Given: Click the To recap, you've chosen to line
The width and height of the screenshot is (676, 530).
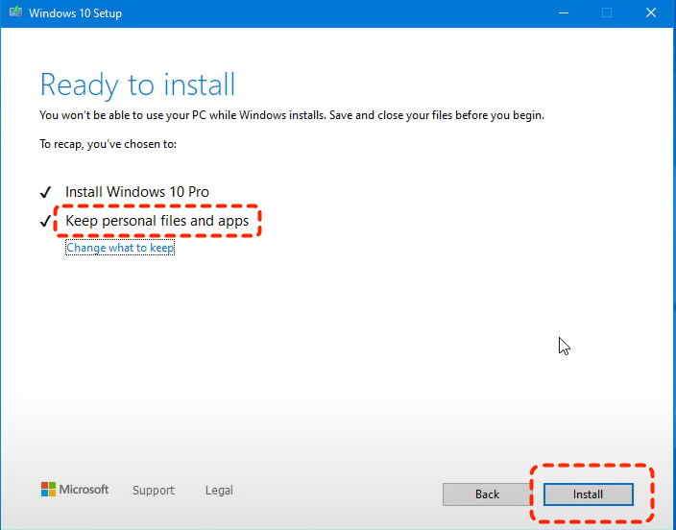Looking at the screenshot, I should click(x=109, y=144).
